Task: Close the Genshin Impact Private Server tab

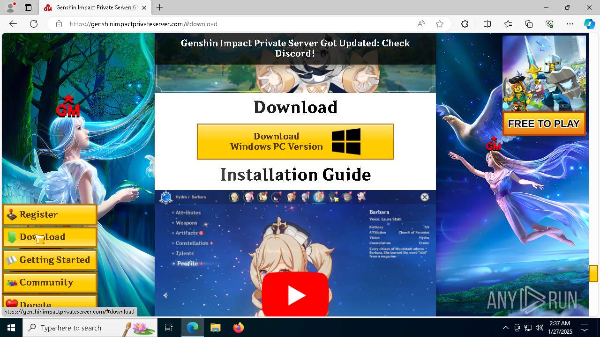Action: click(x=144, y=7)
